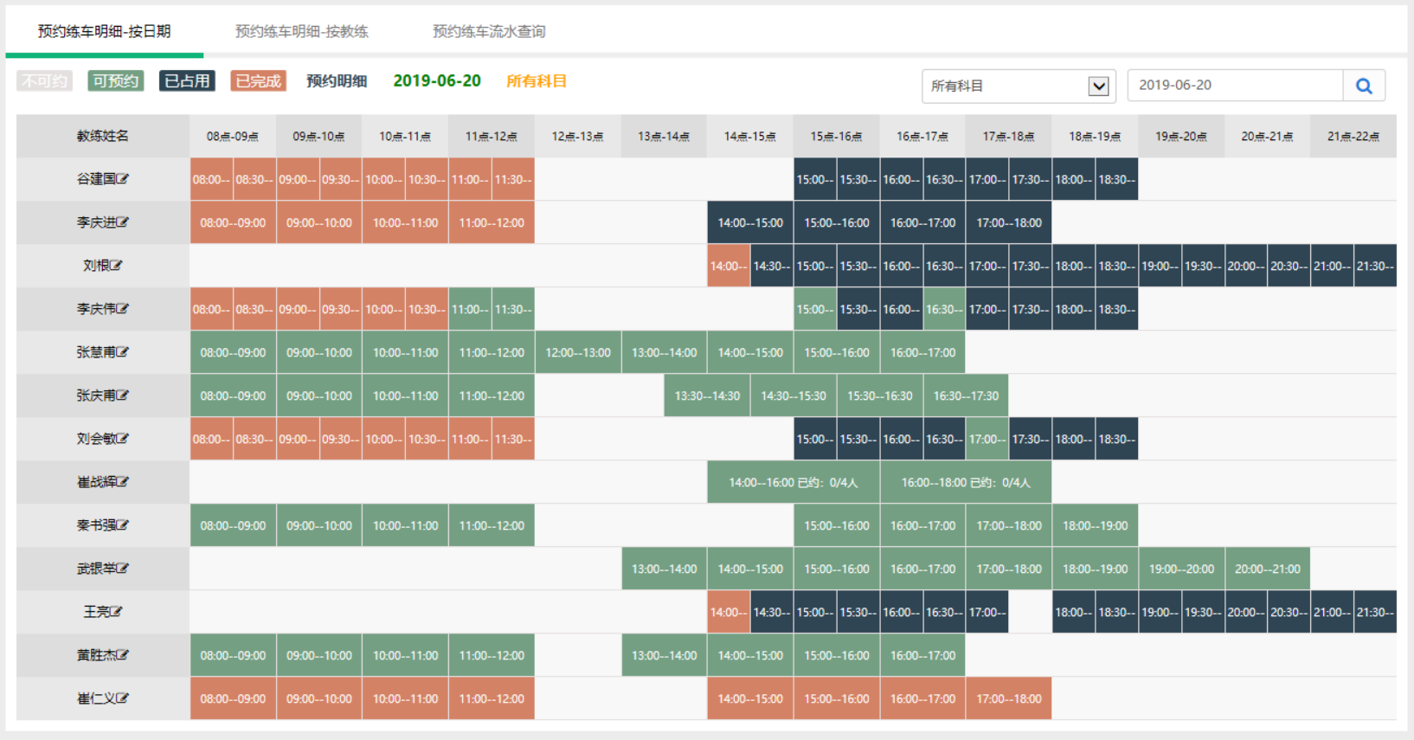Viewport: 1414px width, 740px height.
Task: Click 谷建国's 18:30-- occupied slot
Action: (1116, 179)
